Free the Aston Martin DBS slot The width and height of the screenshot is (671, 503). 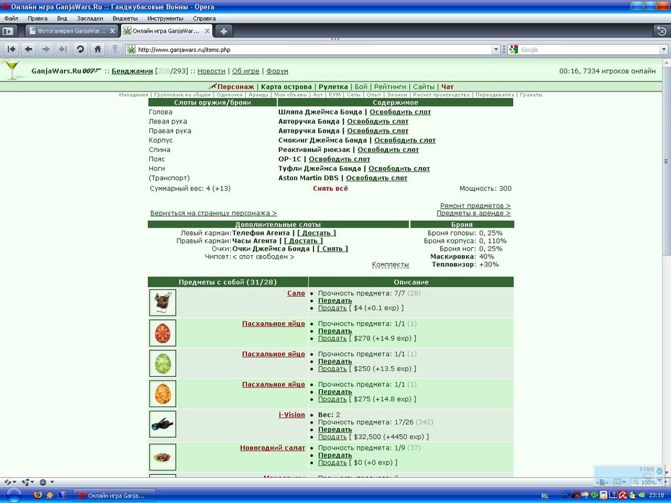tap(377, 178)
